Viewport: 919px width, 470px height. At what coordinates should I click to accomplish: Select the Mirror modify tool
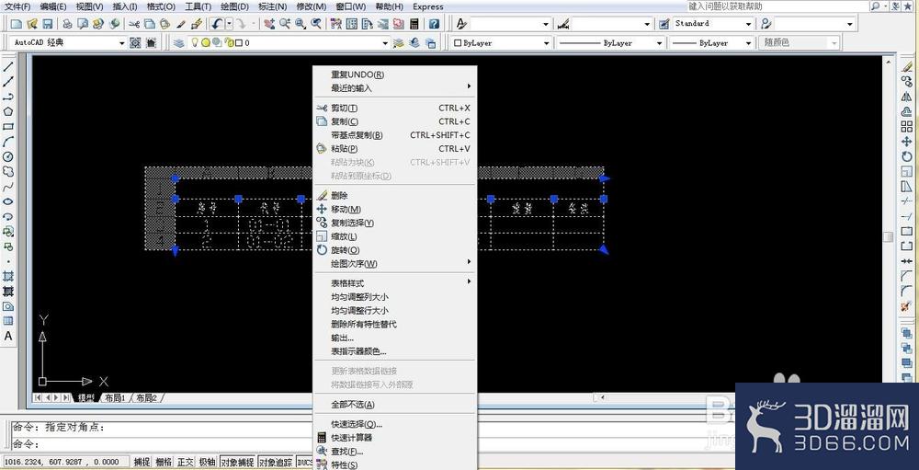click(907, 97)
